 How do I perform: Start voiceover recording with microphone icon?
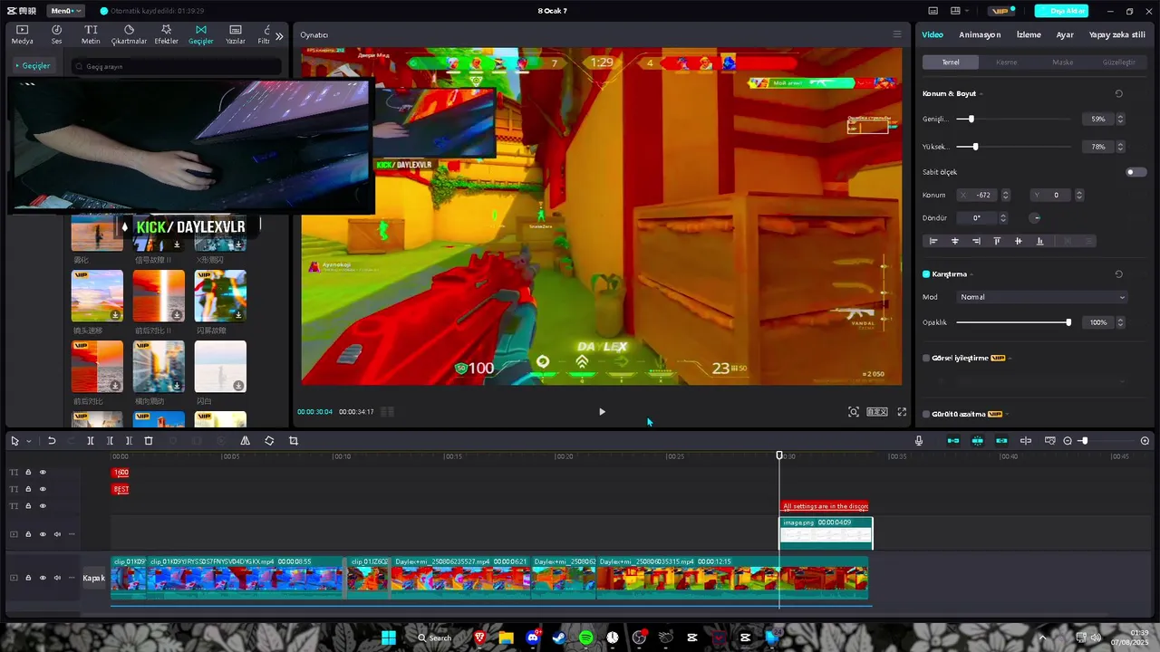919,441
